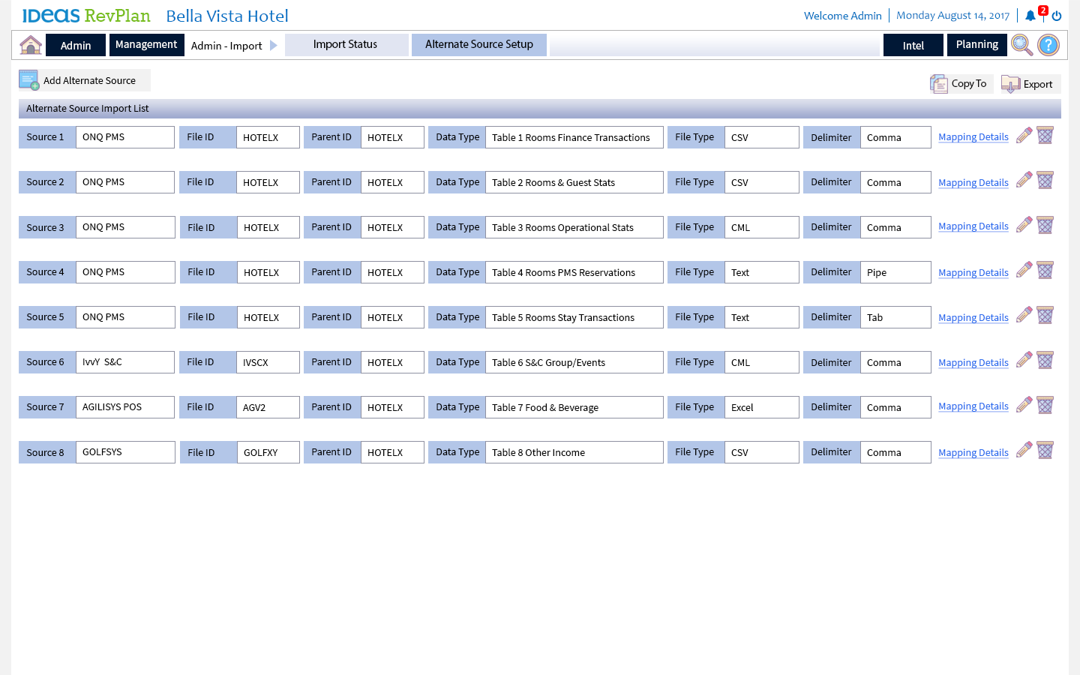Open the magnifier search icon
This screenshot has width=1080, height=675.
1021,45
